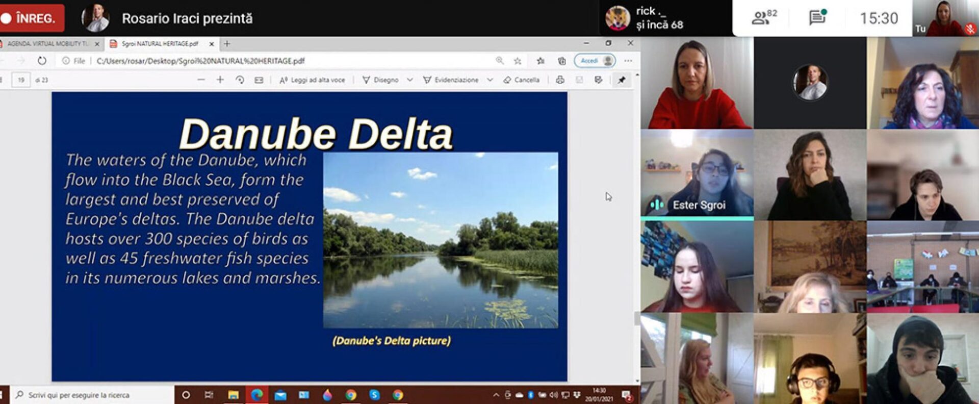Toggle the Disegno drawing tool
Image resolution: width=979 pixels, height=404 pixels.
tap(380, 80)
